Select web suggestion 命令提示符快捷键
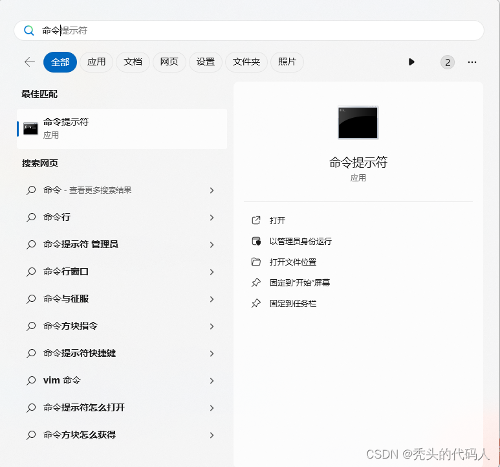 [x=122, y=354]
